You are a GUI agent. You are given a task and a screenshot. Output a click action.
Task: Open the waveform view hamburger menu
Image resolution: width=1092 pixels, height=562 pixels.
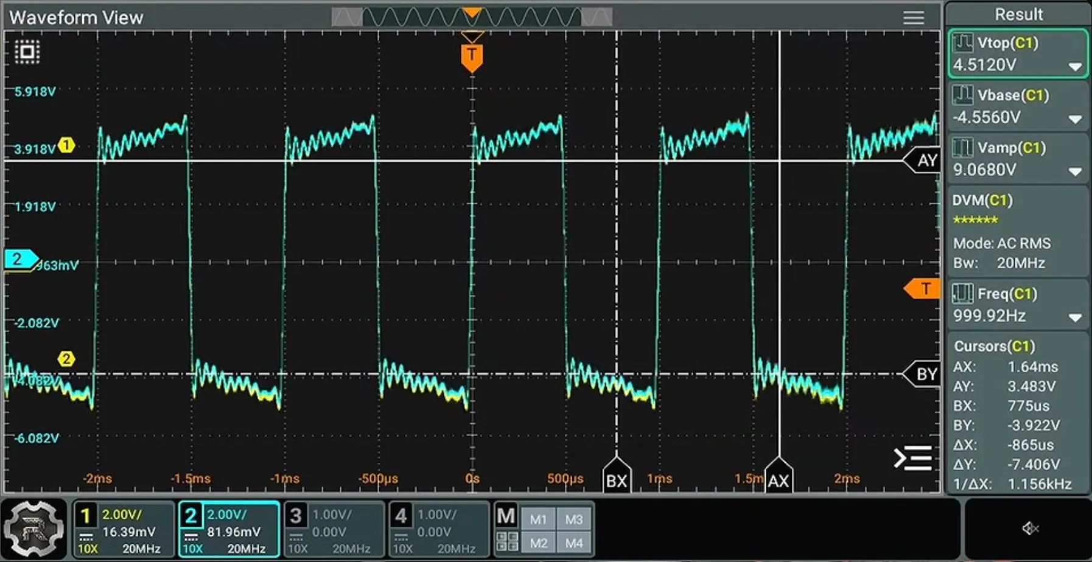point(913,18)
